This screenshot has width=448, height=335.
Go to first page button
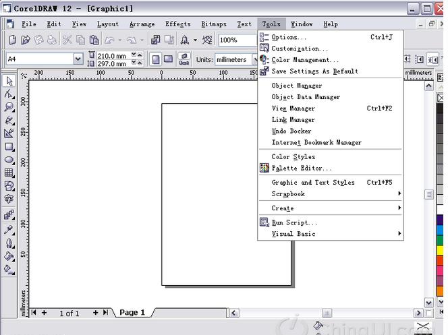tap(34, 313)
